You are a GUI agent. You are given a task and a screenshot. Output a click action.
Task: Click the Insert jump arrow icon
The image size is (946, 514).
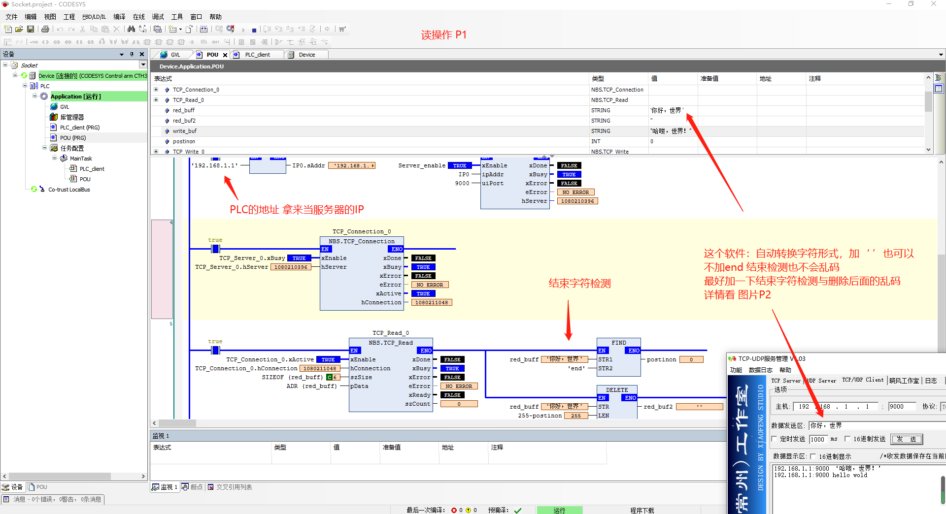tap(192, 42)
